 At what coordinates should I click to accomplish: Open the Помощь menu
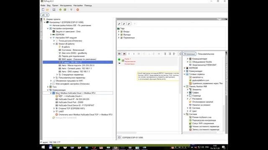pyautogui.click(x=88, y=5)
